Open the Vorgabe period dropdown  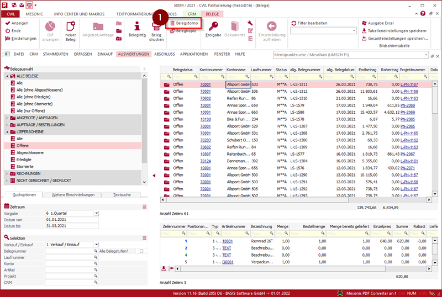point(96,213)
